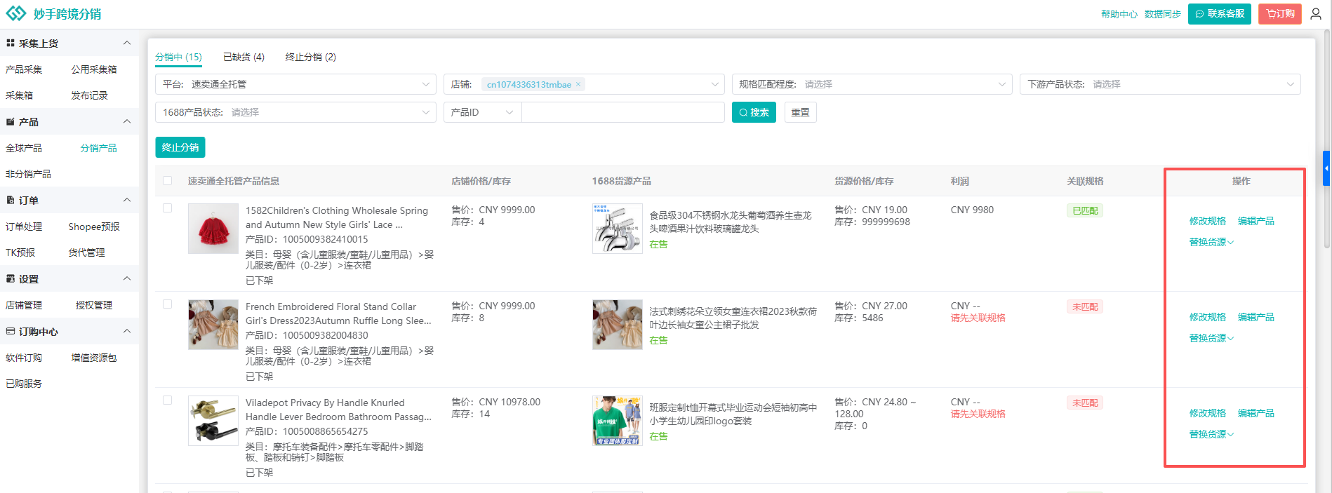Open the embroidered dress source thumbnail
The image size is (1332, 493).
click(x=618, y=325)
